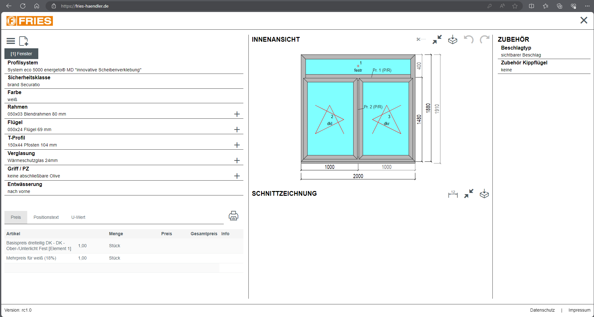
Task: Click the Info column header
Action: pyautogui.click(x=225, y=234)
